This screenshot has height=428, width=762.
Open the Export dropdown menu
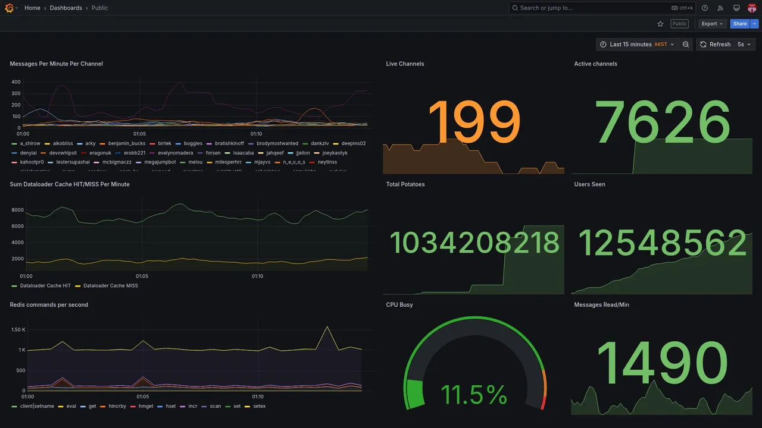713,24
